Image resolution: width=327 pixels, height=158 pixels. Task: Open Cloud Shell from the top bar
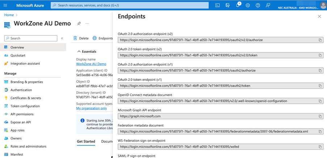tap(217, 5)
